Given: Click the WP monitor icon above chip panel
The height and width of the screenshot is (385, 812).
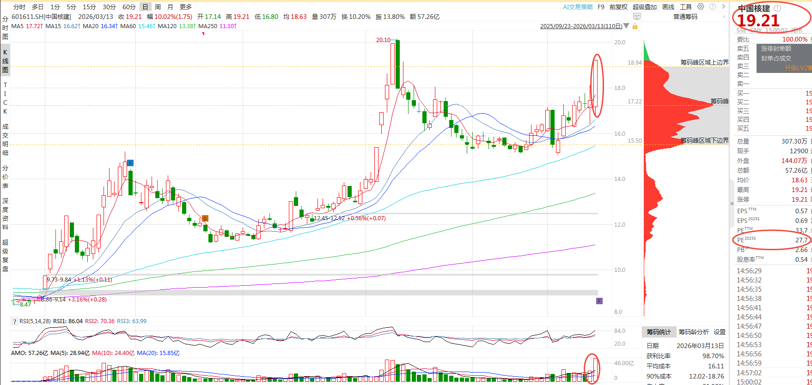Looking at the screenshot, I should pyautogui.click(x=637, y=16).
